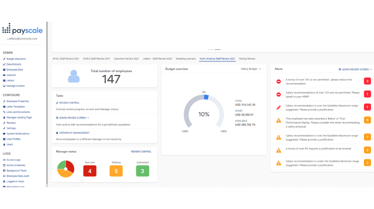Click the green Submitted 3 button

coord(143,171)
